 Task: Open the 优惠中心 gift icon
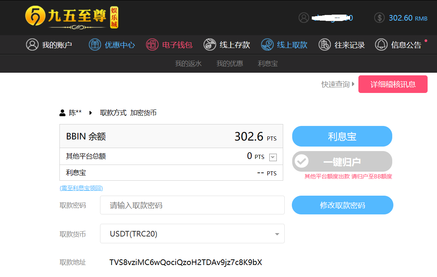click(95, 45)
